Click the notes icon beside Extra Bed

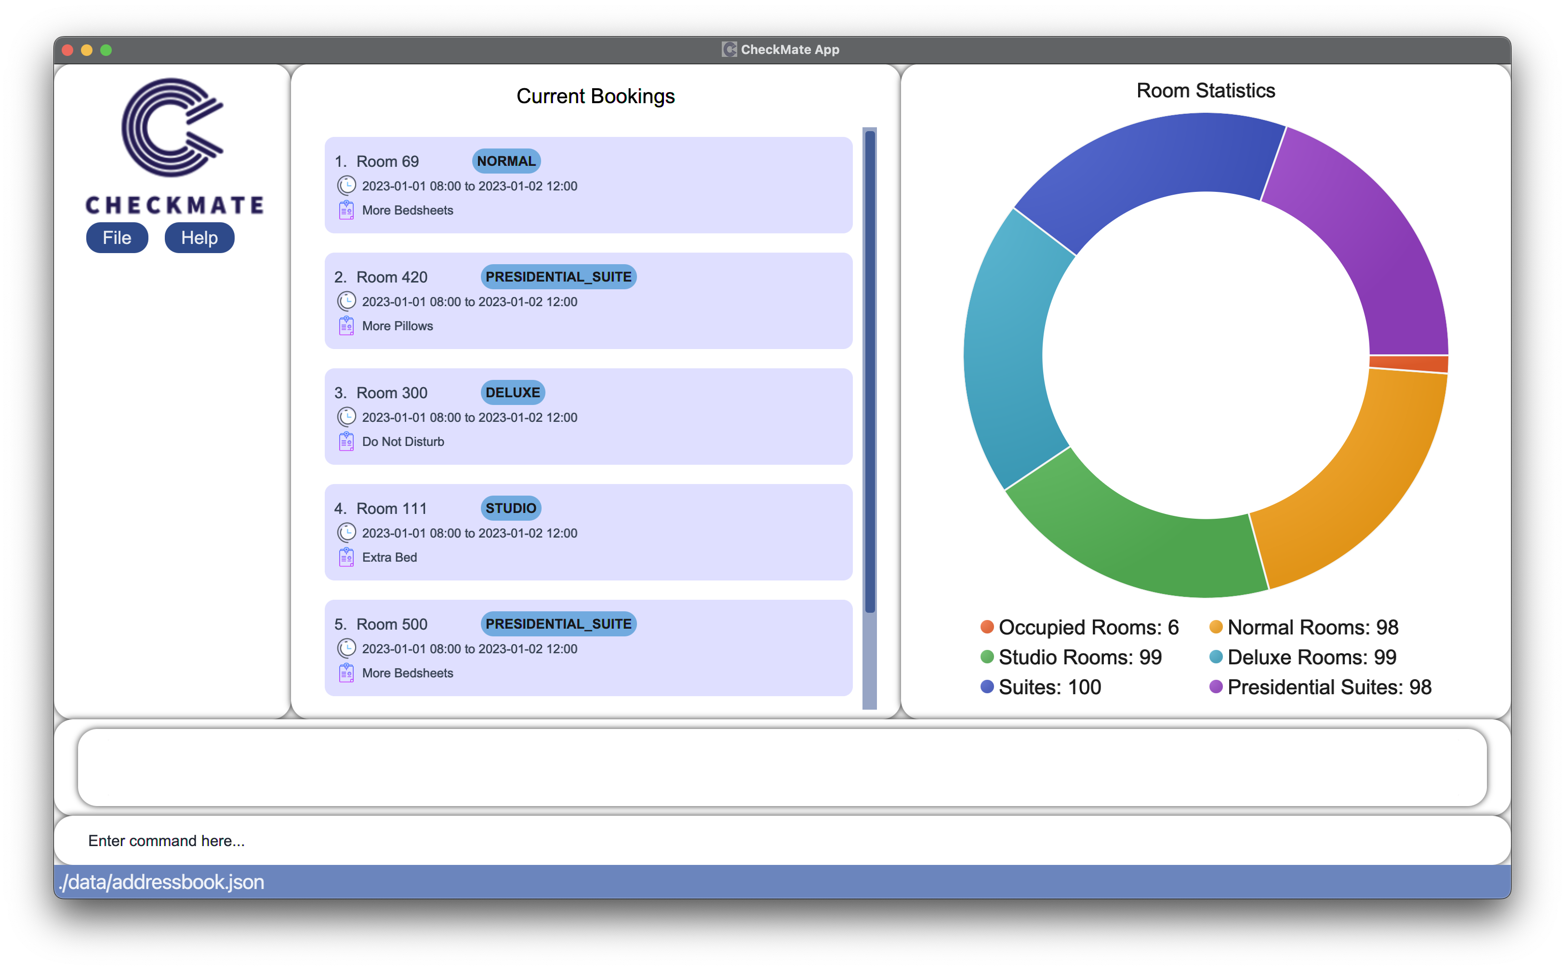pos(346,557)
